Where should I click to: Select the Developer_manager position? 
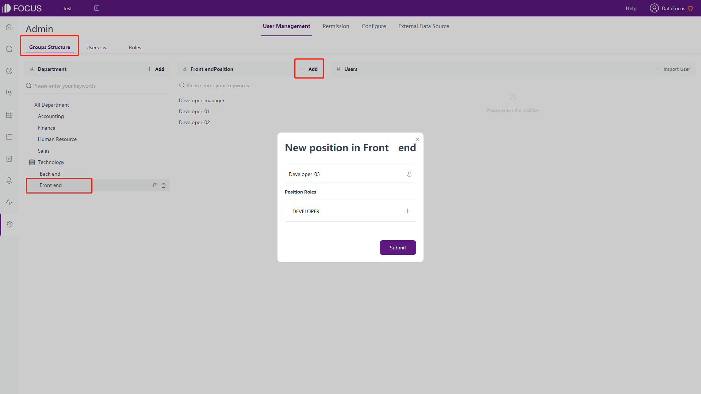click(x=202, y=100)
